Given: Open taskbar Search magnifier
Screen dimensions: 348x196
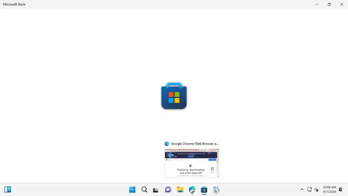Looking at the screenshot, I should 144,189.
